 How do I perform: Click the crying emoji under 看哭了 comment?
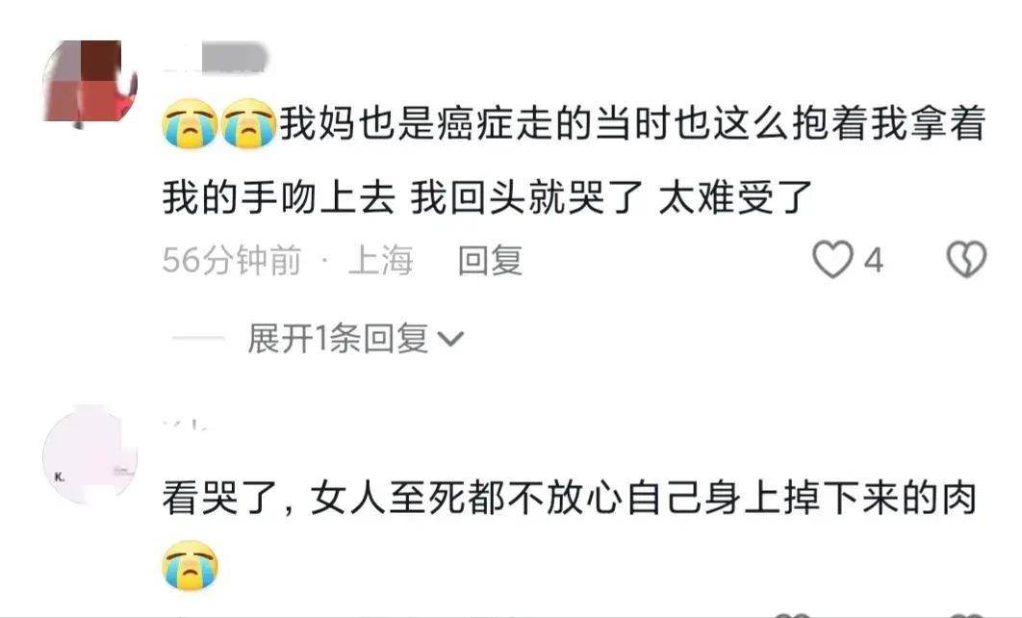point(190,565)
